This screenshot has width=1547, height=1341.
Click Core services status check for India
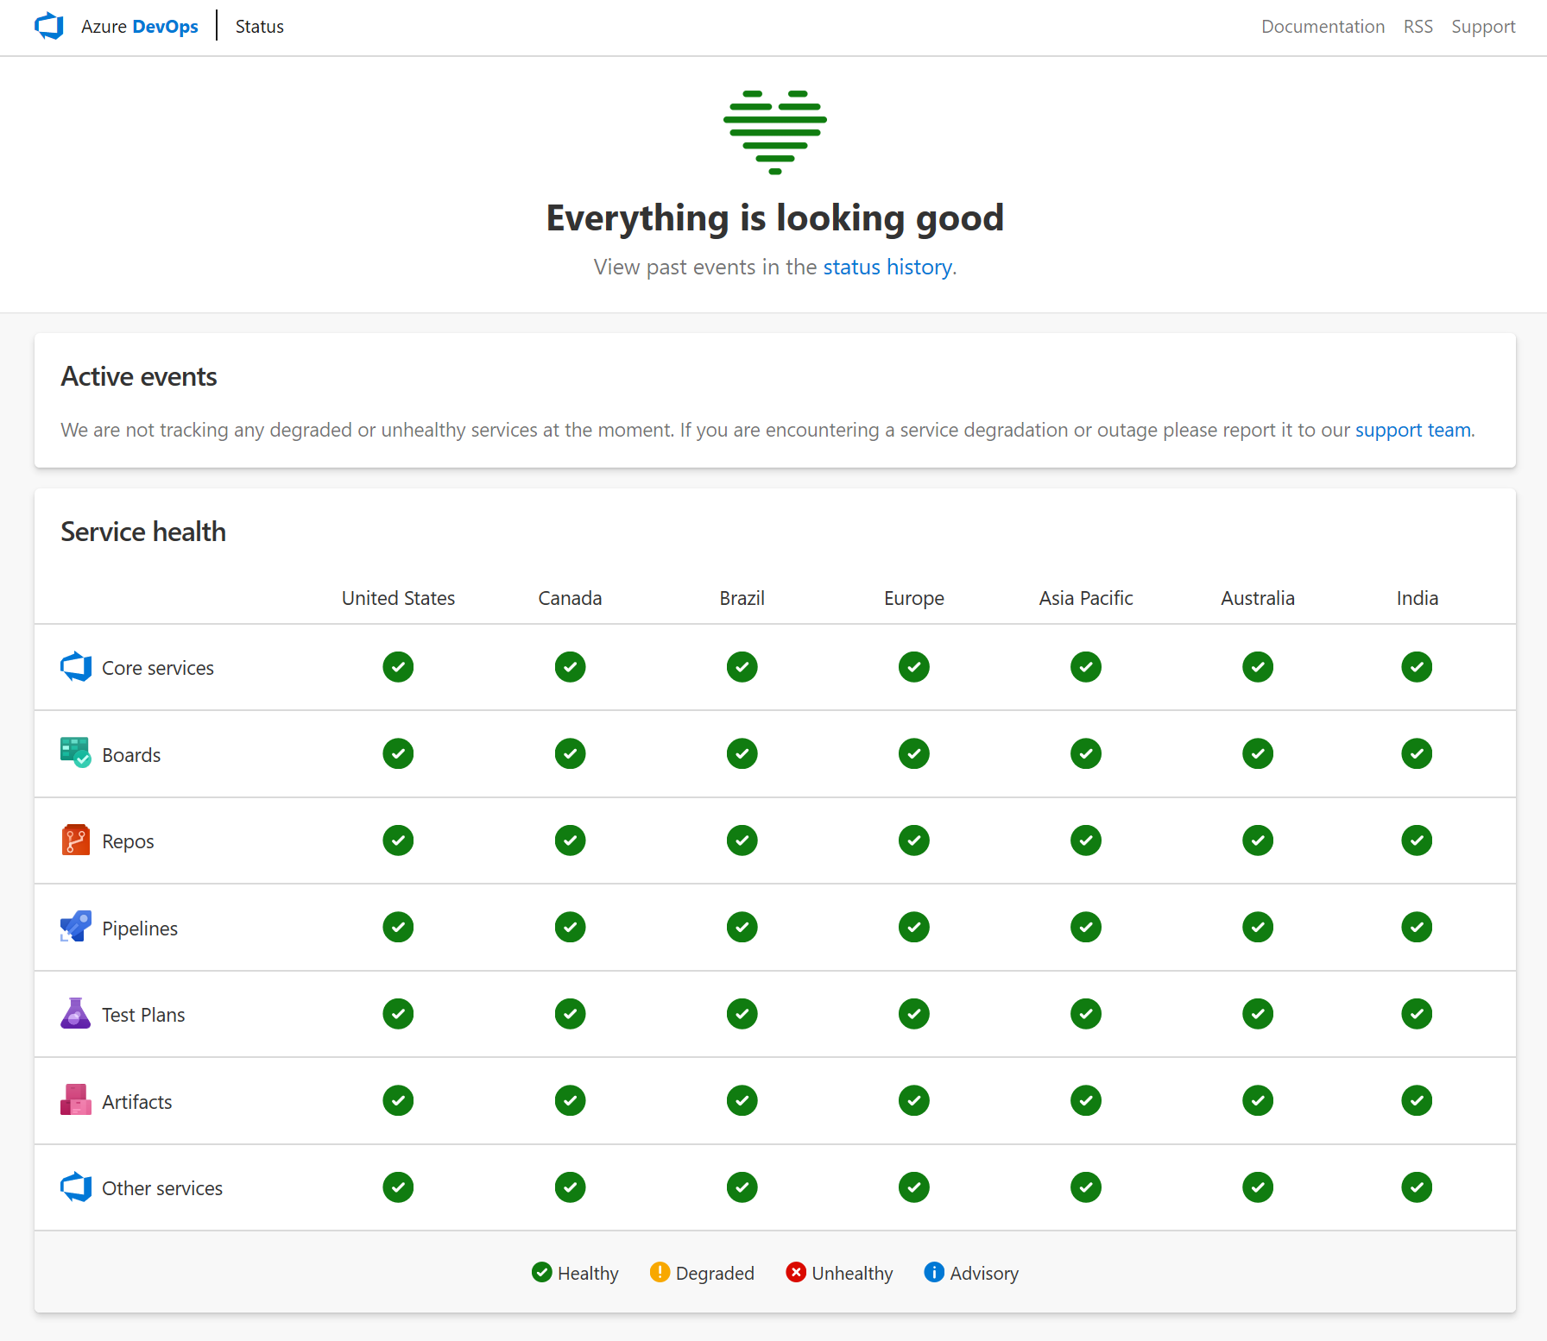tap(1417, 666)
